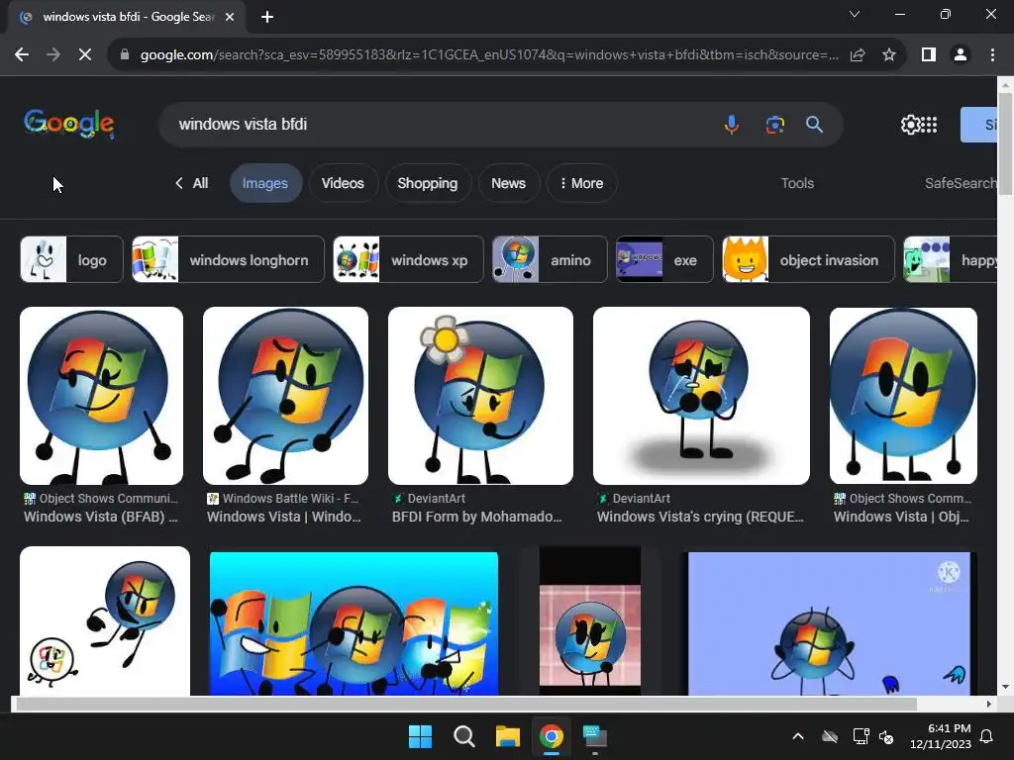Filter by the logo chip
Image resolution: width=1014 pixels, height=760 pixels.
pos(71,260)
